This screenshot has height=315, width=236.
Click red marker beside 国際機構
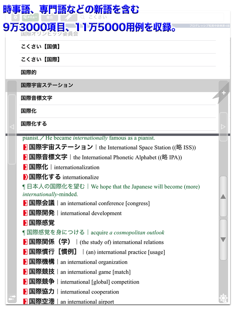(x=25, y=262)
